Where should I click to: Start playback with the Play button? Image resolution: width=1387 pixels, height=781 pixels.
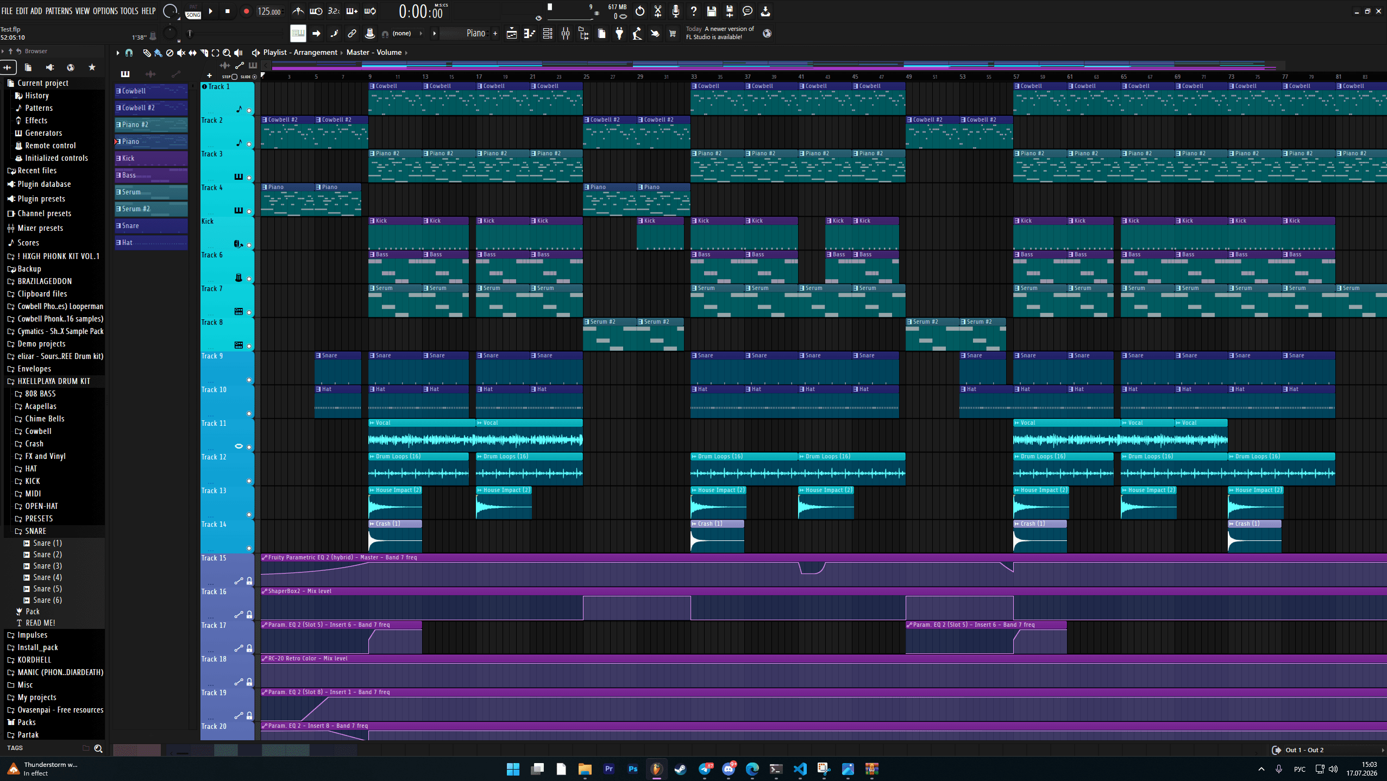coord(211,11)
